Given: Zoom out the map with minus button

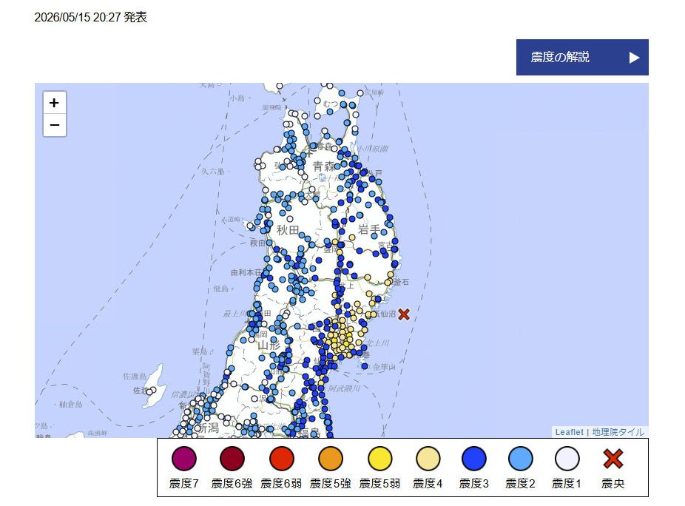Looking at the screenshot, I should [x=55, y=126].
